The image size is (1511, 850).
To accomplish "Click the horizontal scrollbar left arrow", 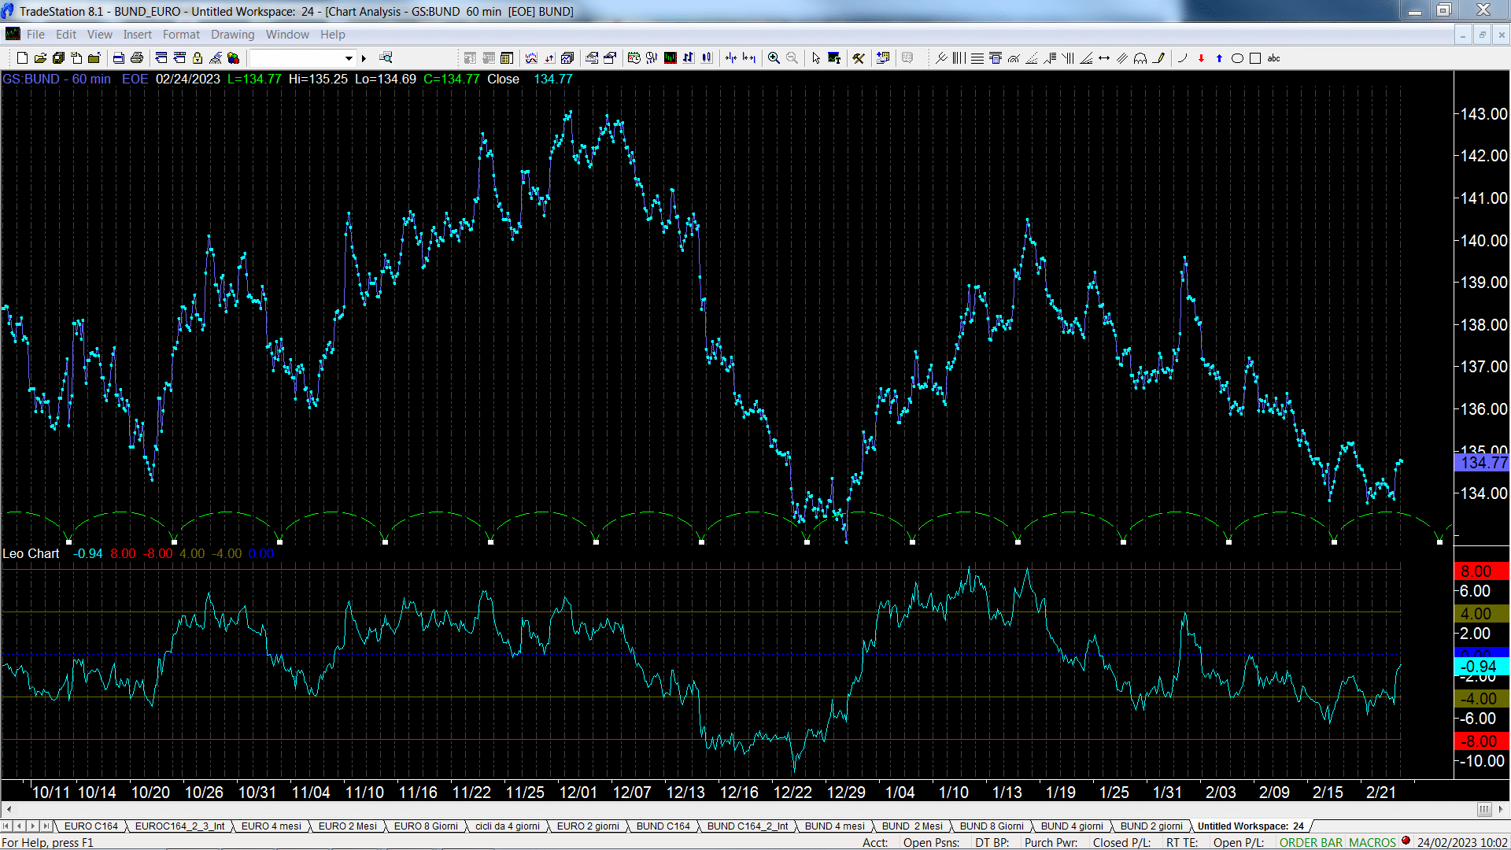I will [9, 809].
